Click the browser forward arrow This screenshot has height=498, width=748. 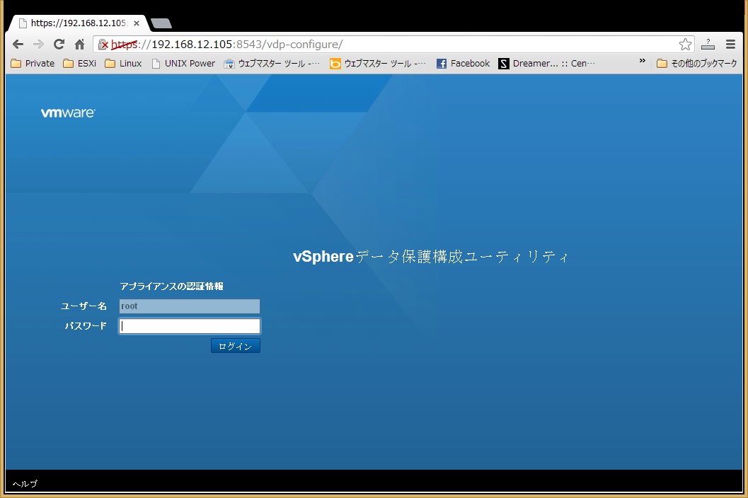coord(39,45)
